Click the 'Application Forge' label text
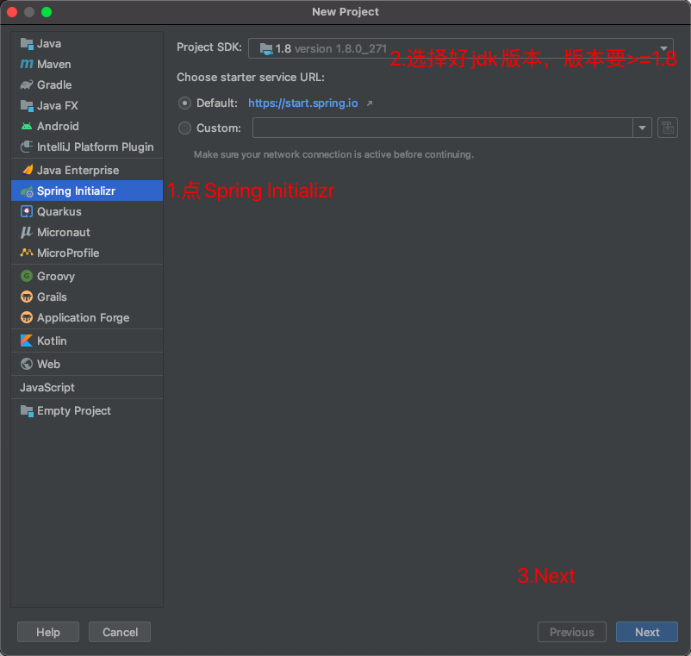 84,318
